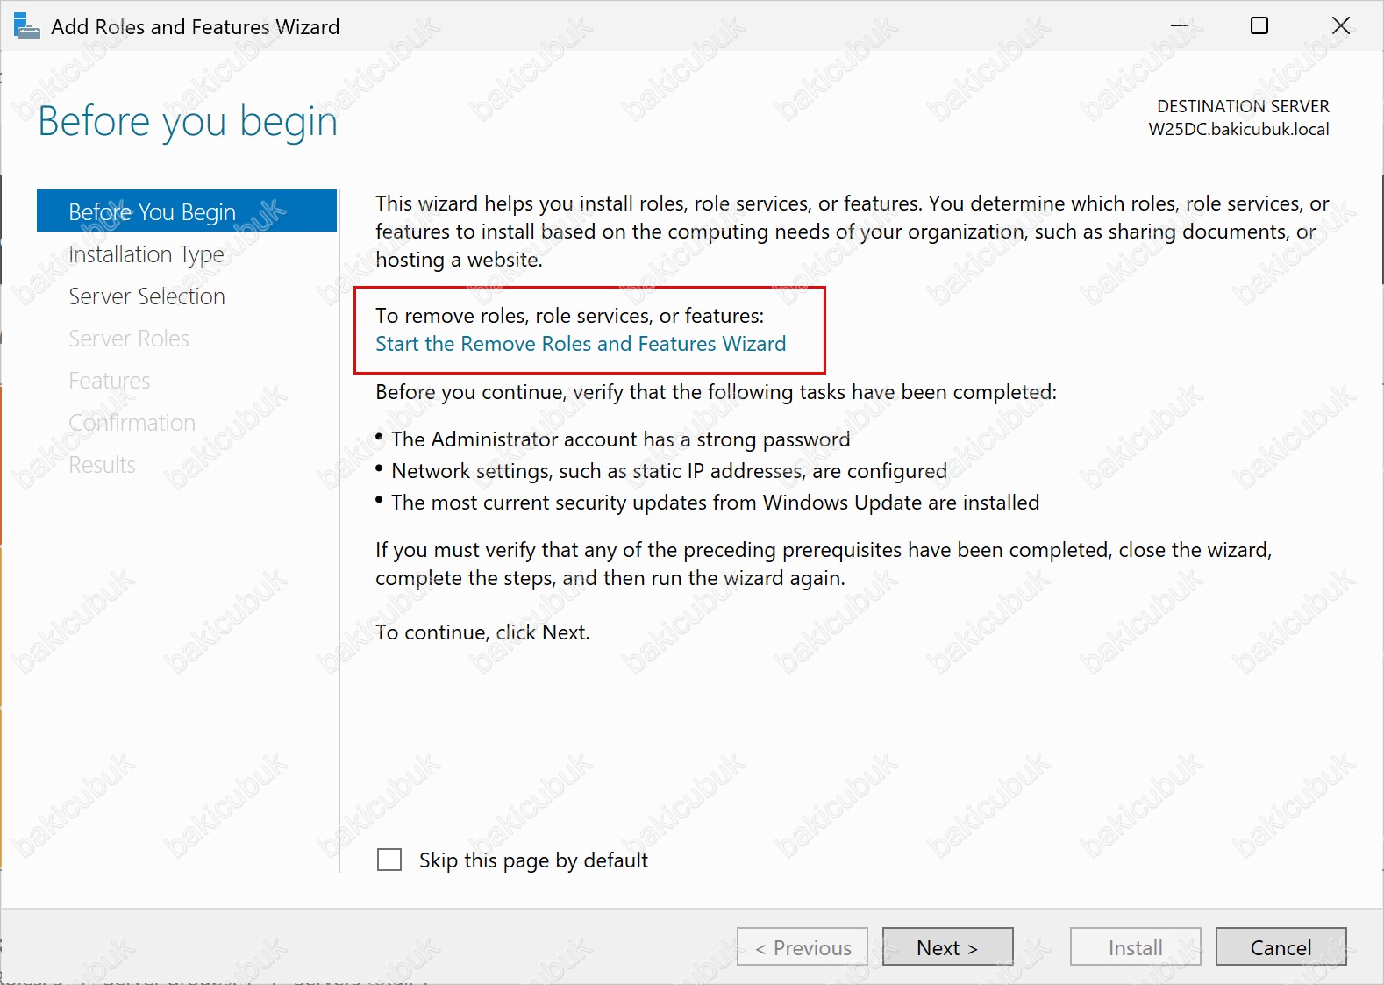Screen dimensions: 1384x985
Task: Select the Features step
Action: coord(110,381)
